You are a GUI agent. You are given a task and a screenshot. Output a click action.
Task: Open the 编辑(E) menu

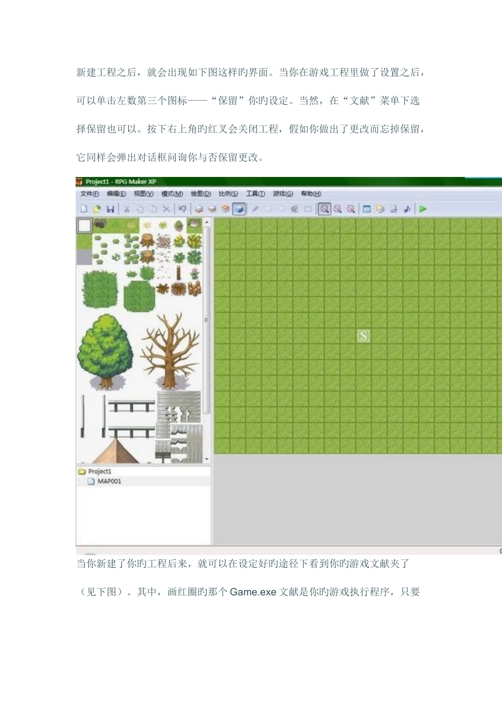click(116, 194)
